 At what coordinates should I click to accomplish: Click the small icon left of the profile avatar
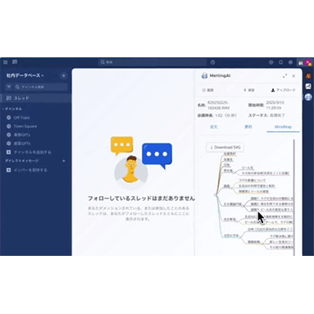pyautogui.click(x=301, y=63)
